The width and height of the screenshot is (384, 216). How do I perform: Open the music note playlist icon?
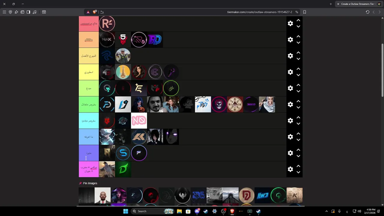click(34, 12)
